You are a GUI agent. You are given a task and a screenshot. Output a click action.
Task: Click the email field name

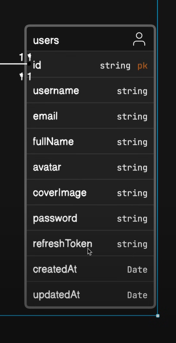coord(45,116)
